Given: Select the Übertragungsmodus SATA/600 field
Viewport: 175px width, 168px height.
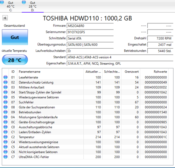Looking at the screenshot, I should coord(90,45).
